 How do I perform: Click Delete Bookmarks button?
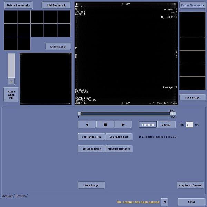click(x=18, y=6)
